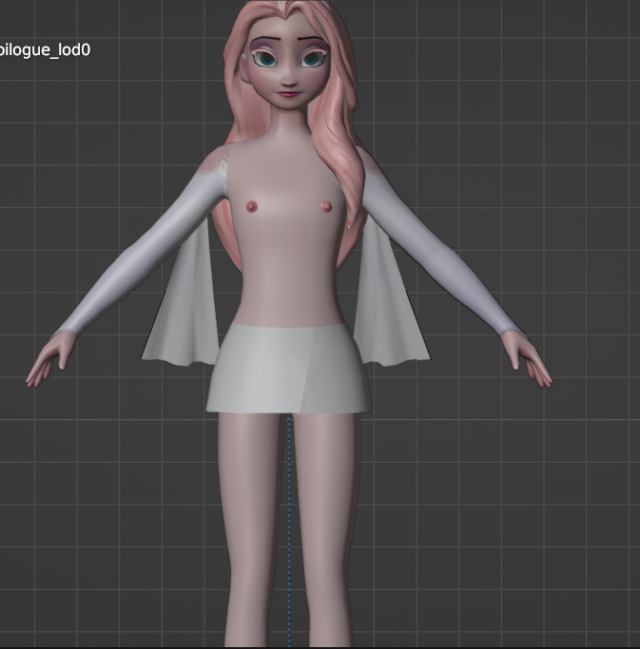Select the blue dashed origin axis line
This screenshot has height=649, width=640.
click(x=289, y=530)
